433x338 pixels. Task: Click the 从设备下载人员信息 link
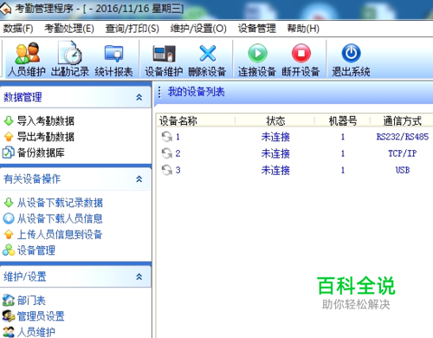coord(60,218)
